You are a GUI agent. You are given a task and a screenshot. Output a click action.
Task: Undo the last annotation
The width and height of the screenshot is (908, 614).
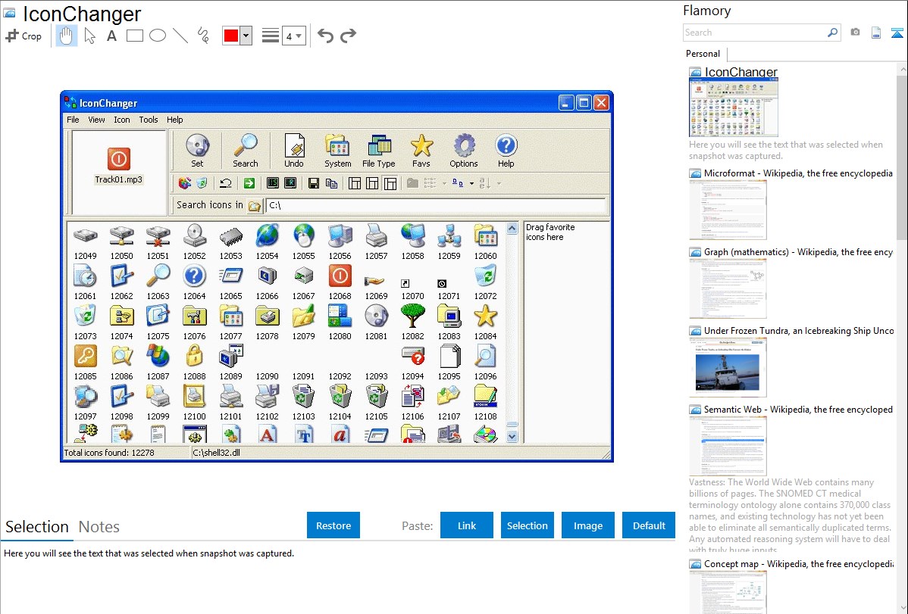click(325, 36)
